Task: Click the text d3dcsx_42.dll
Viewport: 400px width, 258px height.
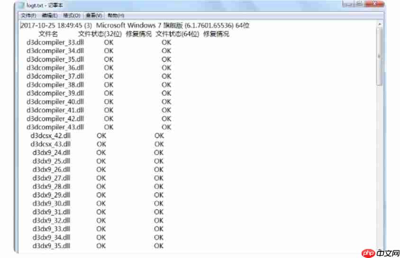Action: pyautogui.click(x=51, y=136)
